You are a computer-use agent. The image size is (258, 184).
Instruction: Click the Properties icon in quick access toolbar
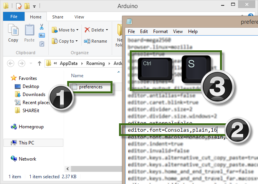pos(18,7)
